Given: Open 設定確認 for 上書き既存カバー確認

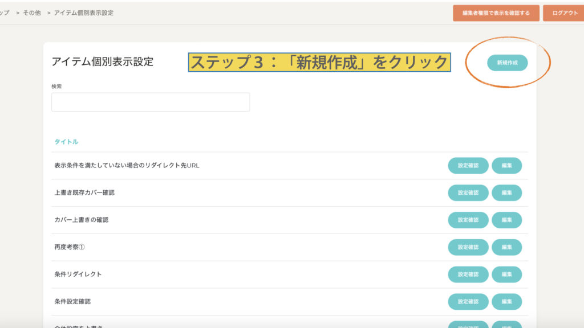Looking at the screenshot, I should point(468,193).
